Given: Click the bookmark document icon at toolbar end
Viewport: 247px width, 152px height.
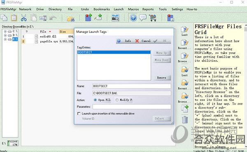Looking at the screenshot, I should pos(170,18).
